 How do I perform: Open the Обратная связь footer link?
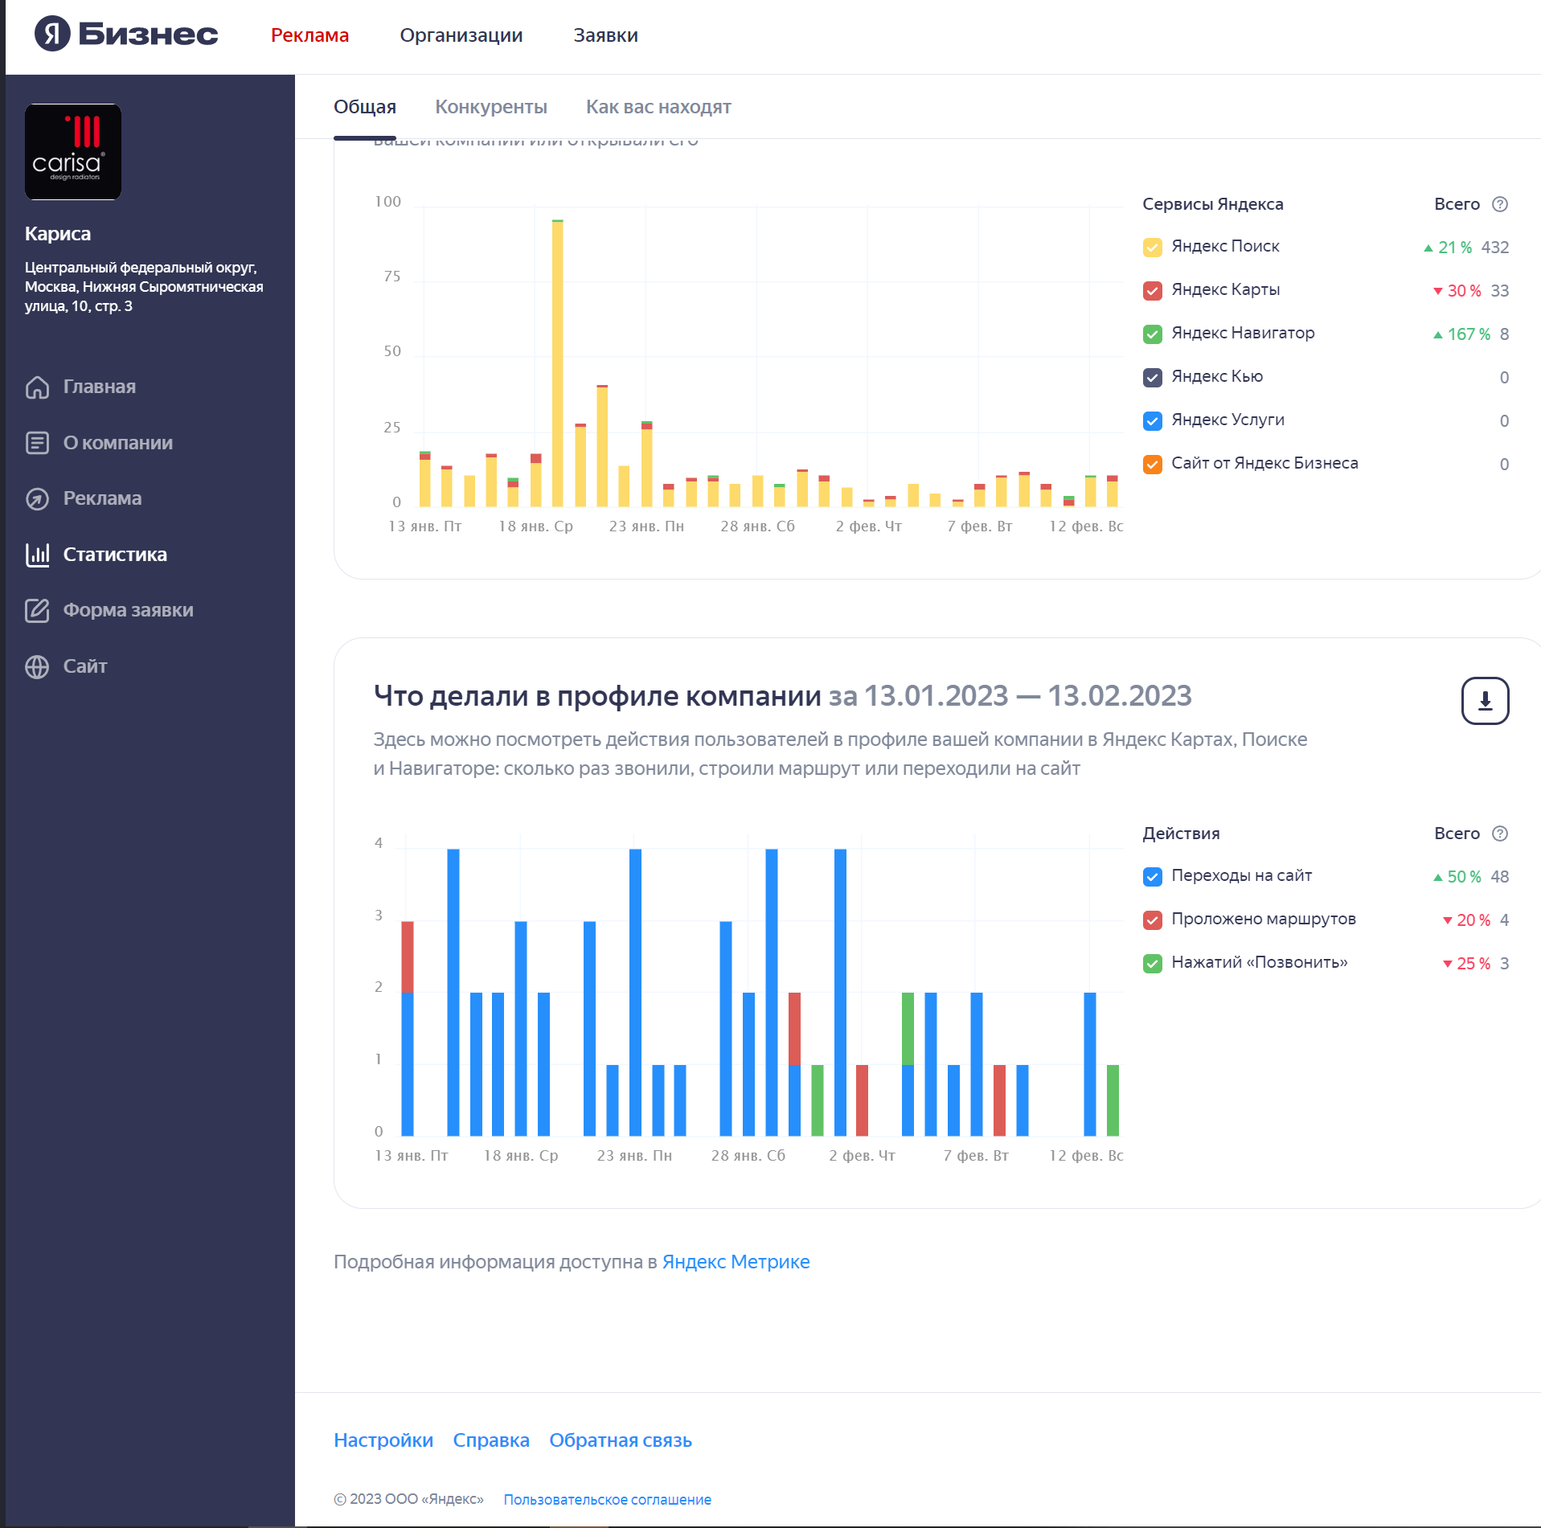point(620,1440)
